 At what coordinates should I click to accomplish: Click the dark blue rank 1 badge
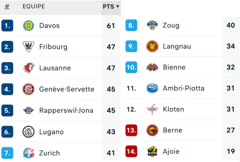7,26
